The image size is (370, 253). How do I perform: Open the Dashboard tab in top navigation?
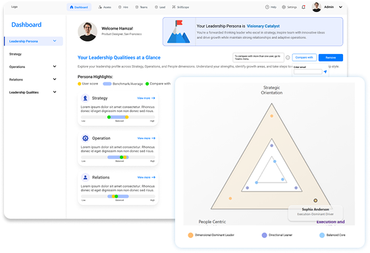79,7
